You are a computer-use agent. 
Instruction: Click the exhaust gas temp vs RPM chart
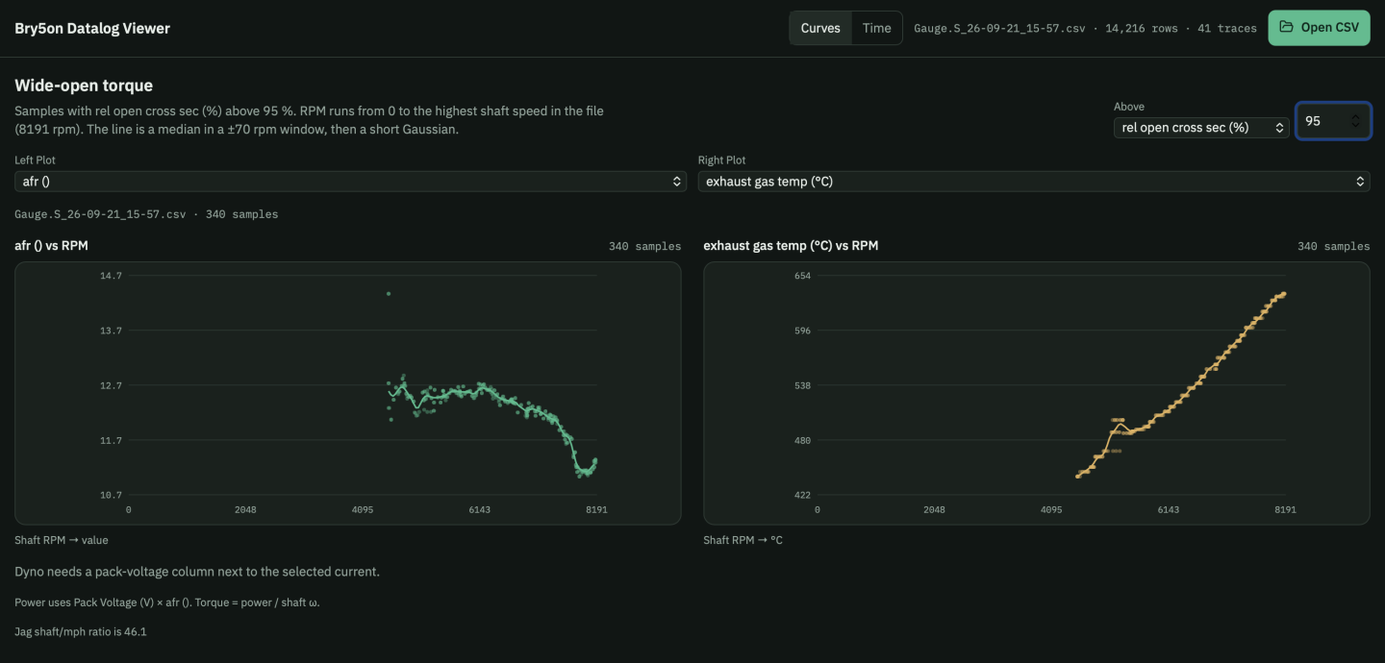coord(1037,393)
